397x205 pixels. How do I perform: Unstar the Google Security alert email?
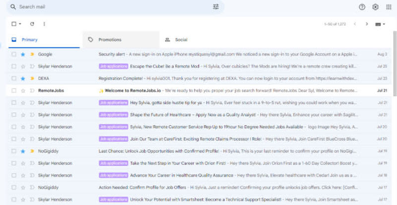(x=23, y=54)
